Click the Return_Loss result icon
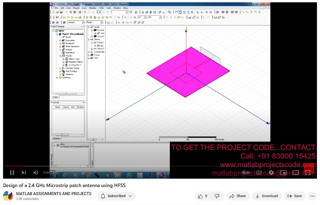Viewport: 320px width, 205px height. click(67, 59)
